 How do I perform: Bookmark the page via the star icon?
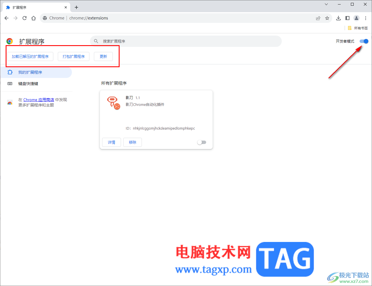coord(327,18)
